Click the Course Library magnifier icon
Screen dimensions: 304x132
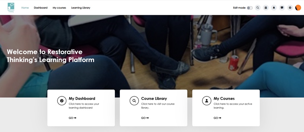point(134,101)
